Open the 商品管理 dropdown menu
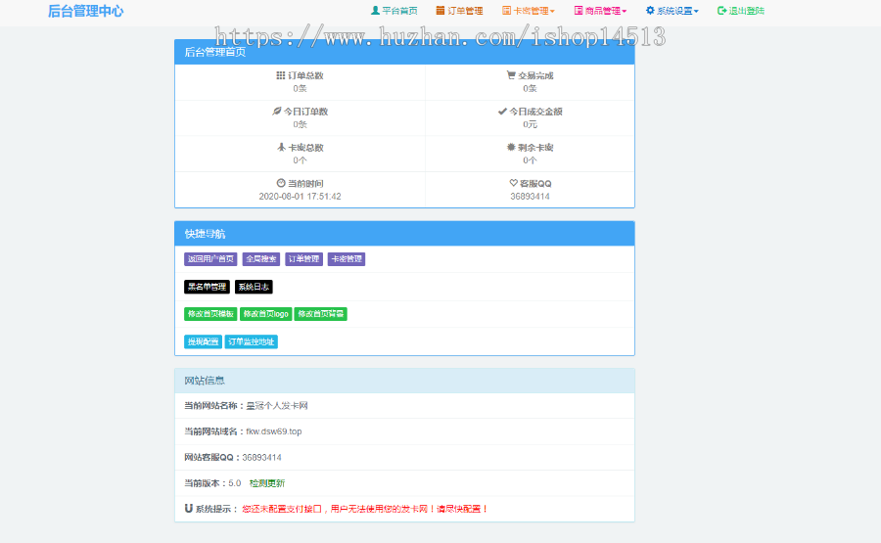Screen dimensions: 881x543 click(x=600, y=11)
